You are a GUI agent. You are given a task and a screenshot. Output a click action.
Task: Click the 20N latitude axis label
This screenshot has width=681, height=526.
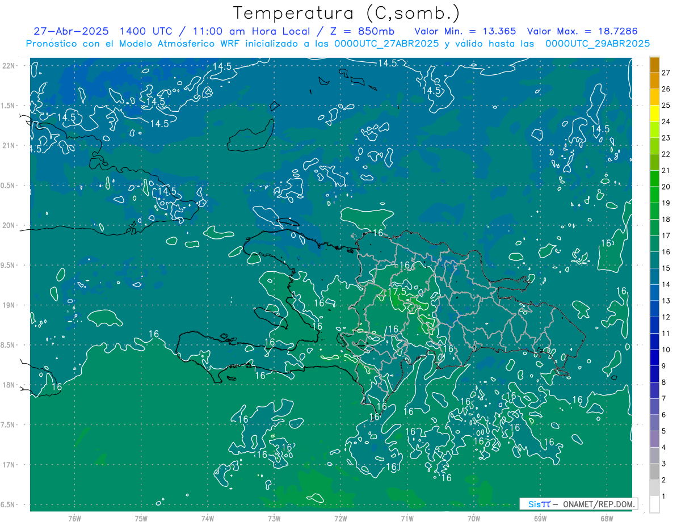click(9, 225)
